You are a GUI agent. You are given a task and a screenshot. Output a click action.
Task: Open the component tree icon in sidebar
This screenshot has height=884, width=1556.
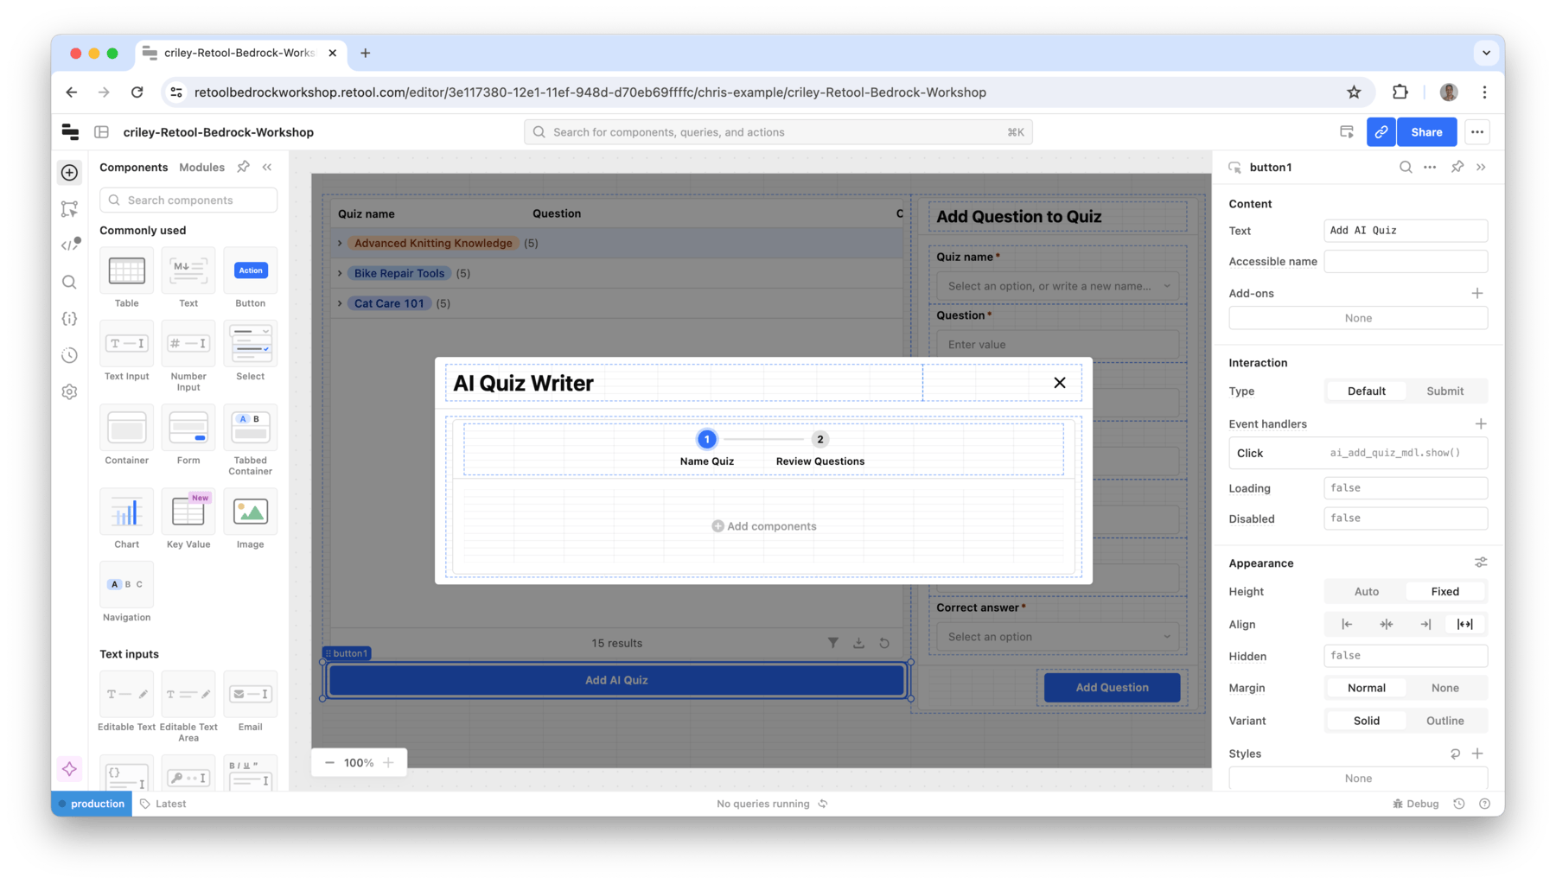[70, 209]
